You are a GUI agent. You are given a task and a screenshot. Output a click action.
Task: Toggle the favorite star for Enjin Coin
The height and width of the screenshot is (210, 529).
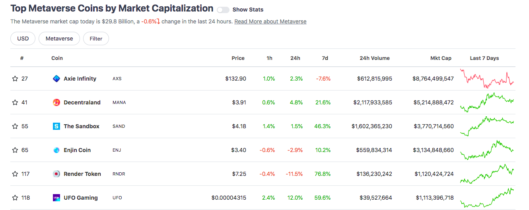pos(15,150)
